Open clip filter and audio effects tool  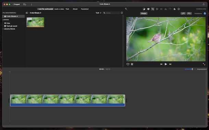[174, 9]
